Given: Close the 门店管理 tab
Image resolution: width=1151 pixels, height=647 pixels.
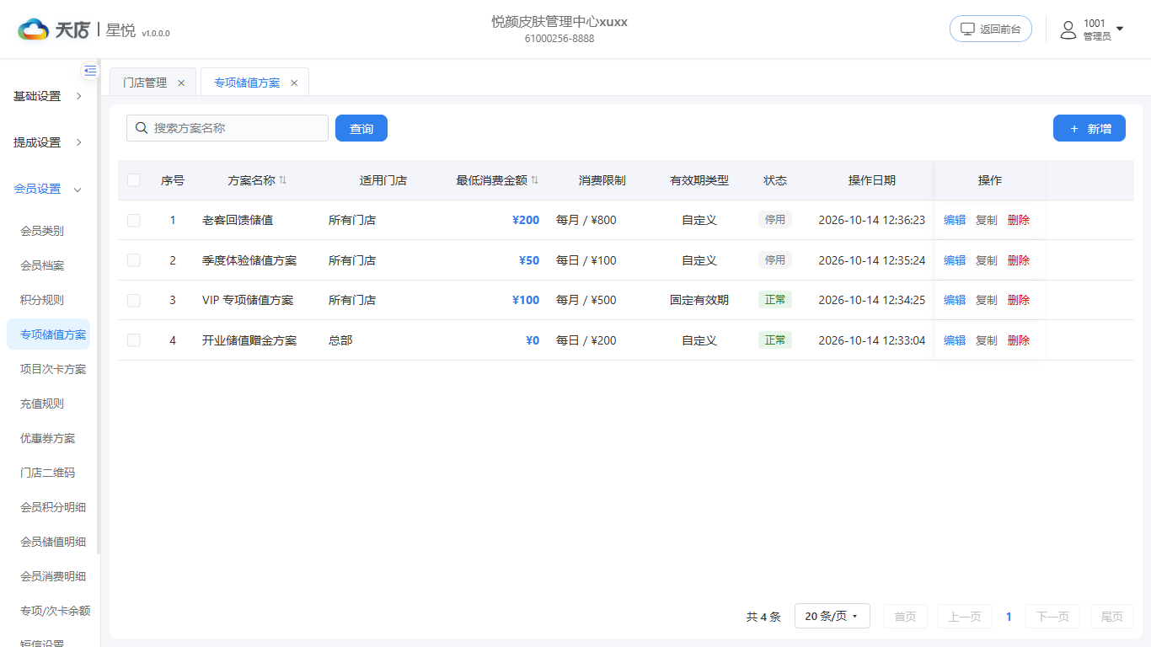Looking at the screenshot, I should point(181,83).
